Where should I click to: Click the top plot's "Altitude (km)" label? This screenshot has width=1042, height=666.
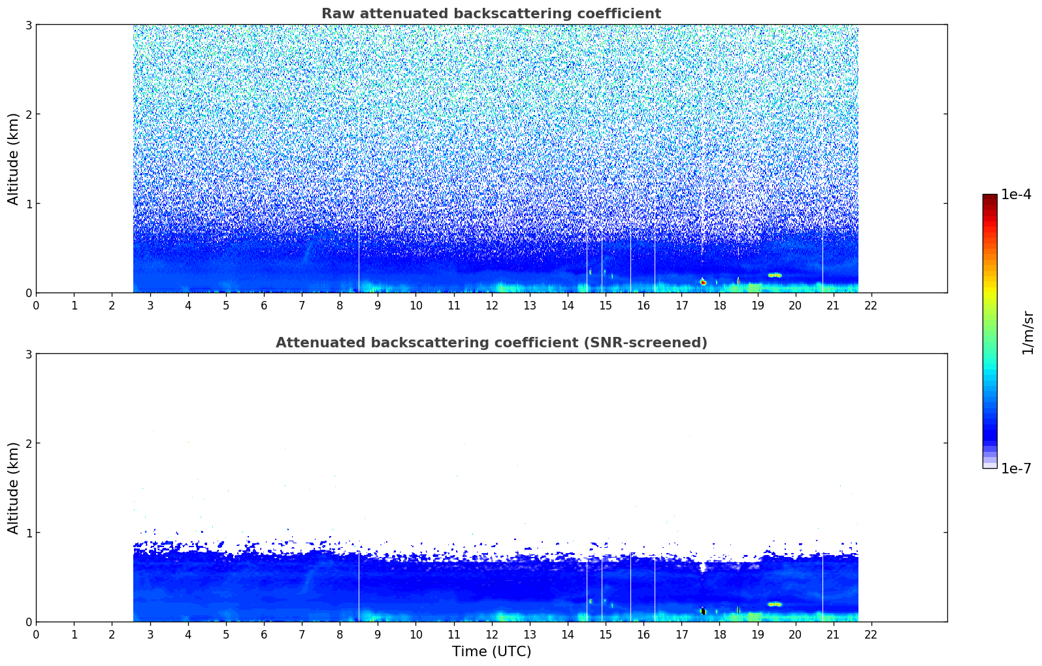[14, 159]
